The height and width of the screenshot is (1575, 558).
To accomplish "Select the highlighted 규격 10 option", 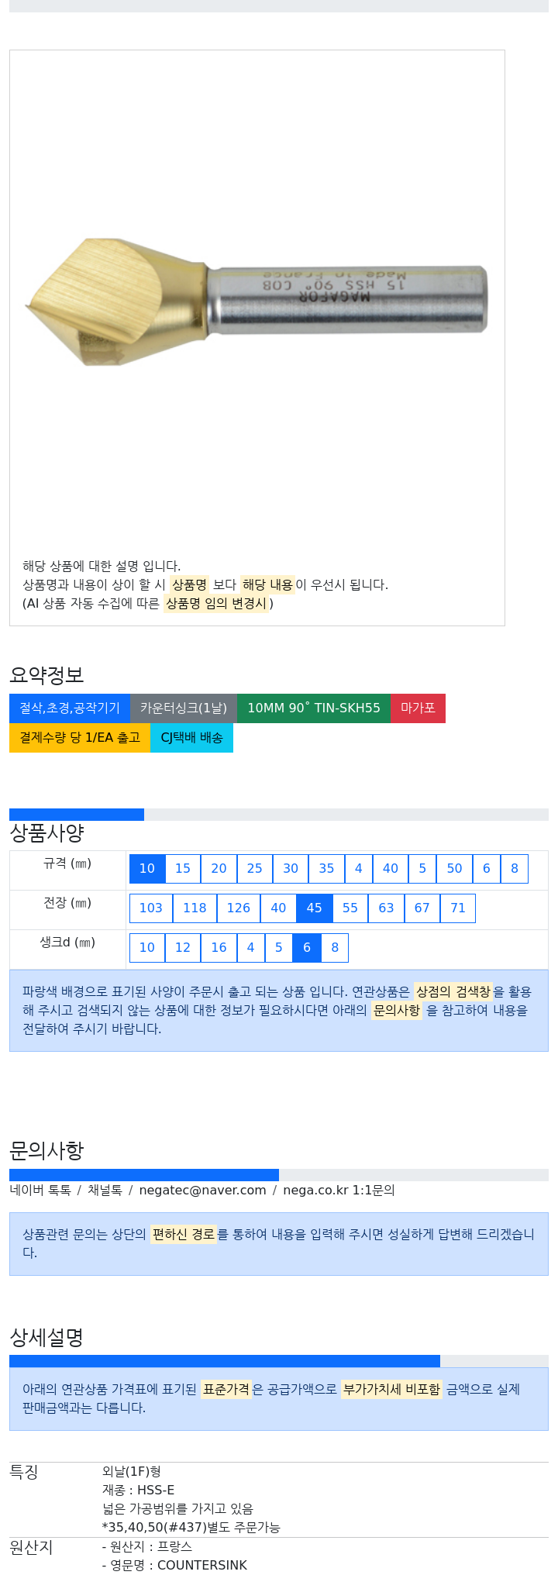I will [147, 869].
